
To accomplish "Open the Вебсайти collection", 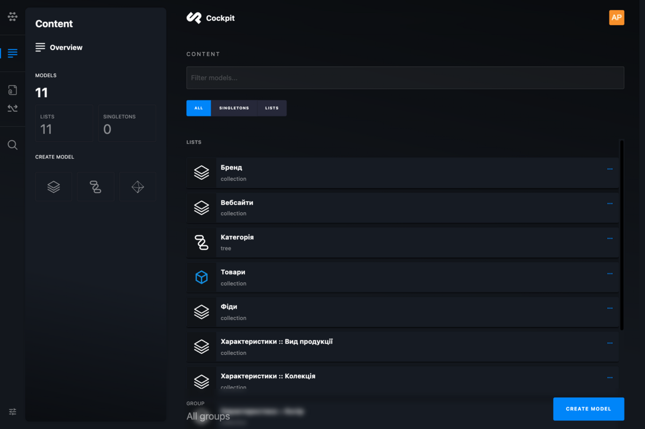I will [x=237, y=203].
